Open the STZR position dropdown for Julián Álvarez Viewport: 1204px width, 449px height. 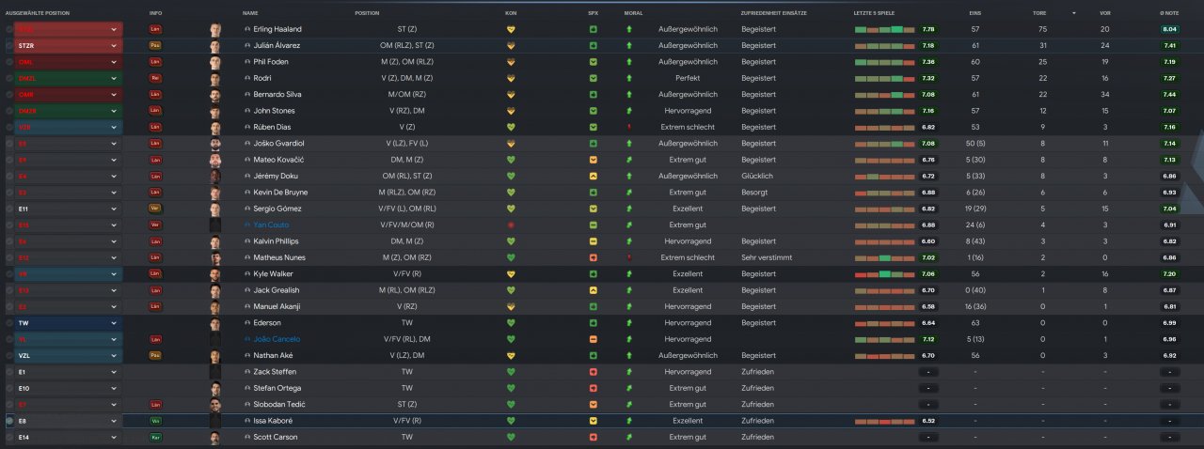115,45
